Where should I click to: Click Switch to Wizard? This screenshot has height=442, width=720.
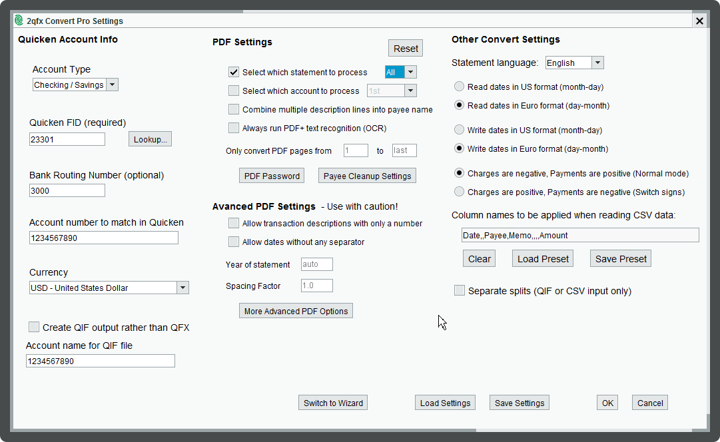point(333,403)
